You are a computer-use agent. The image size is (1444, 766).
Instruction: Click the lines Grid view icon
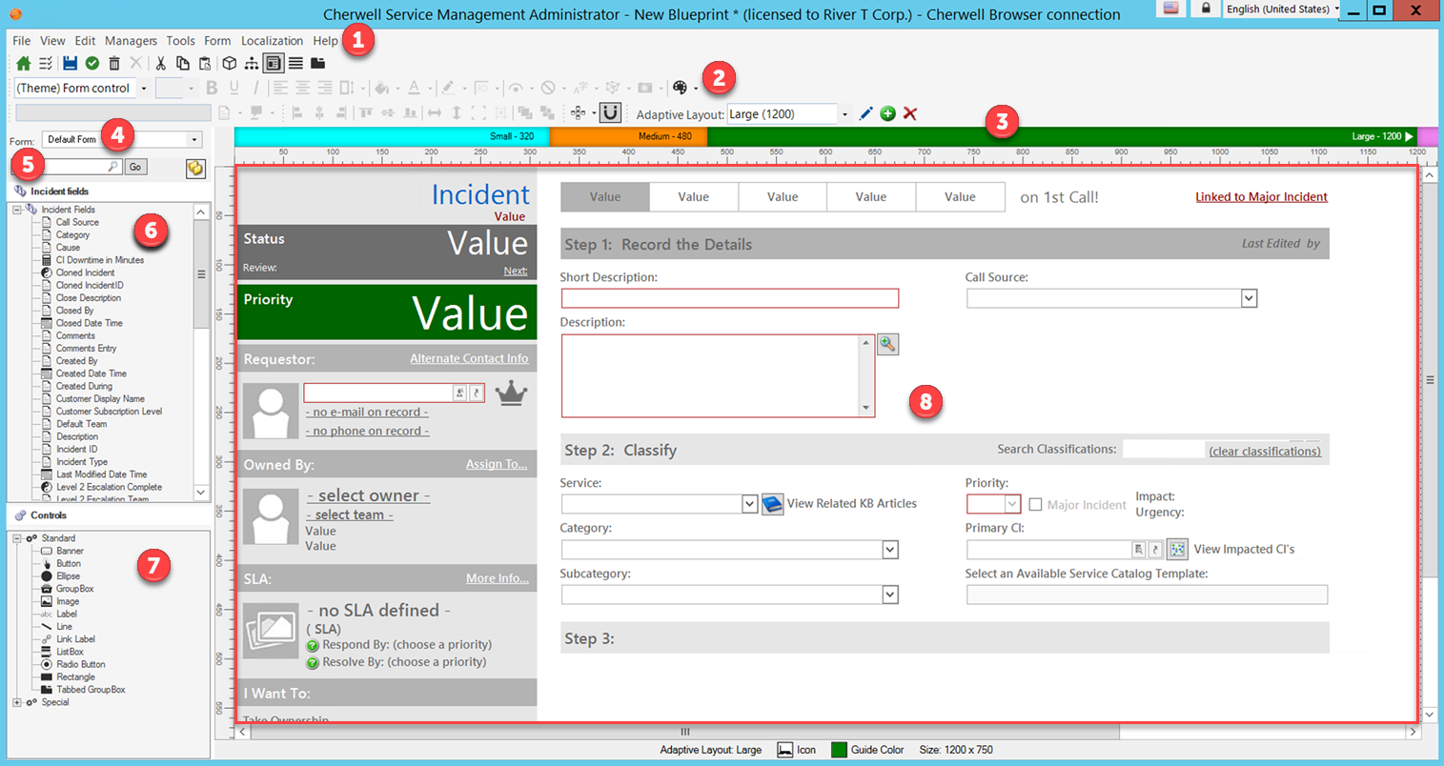coord(295,64)
